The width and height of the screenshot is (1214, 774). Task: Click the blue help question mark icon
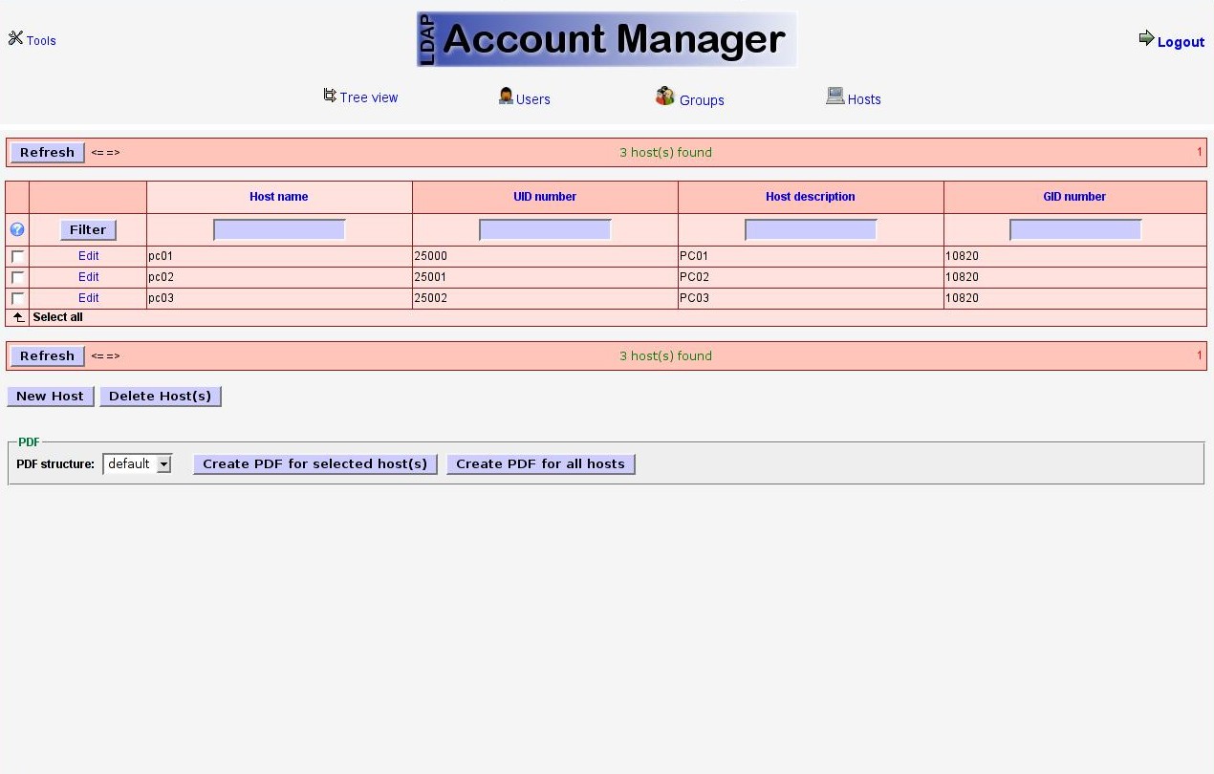point(17,229)
